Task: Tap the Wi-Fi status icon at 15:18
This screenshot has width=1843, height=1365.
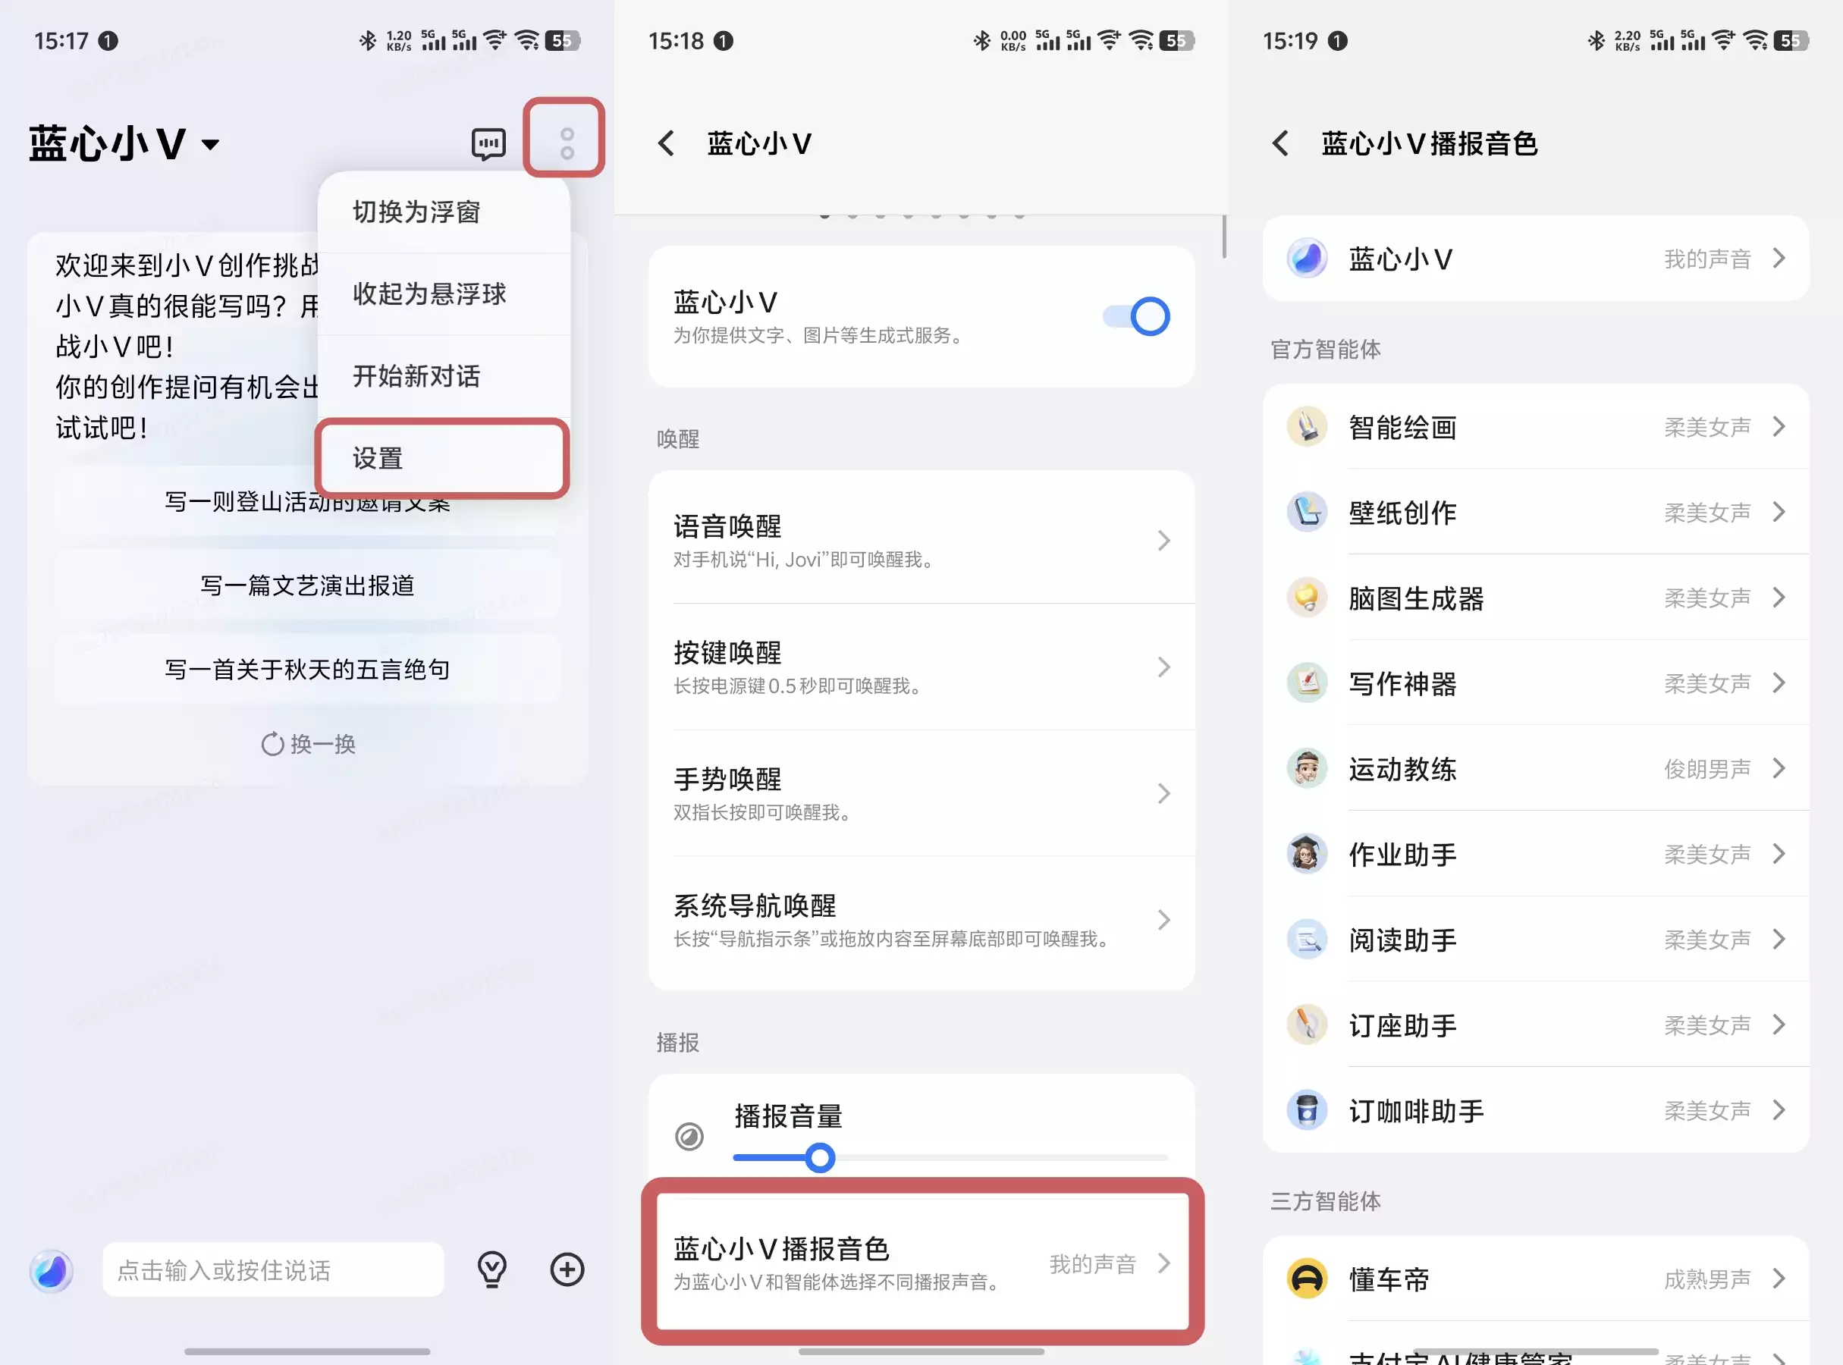Action: [x=1141, y=40]
